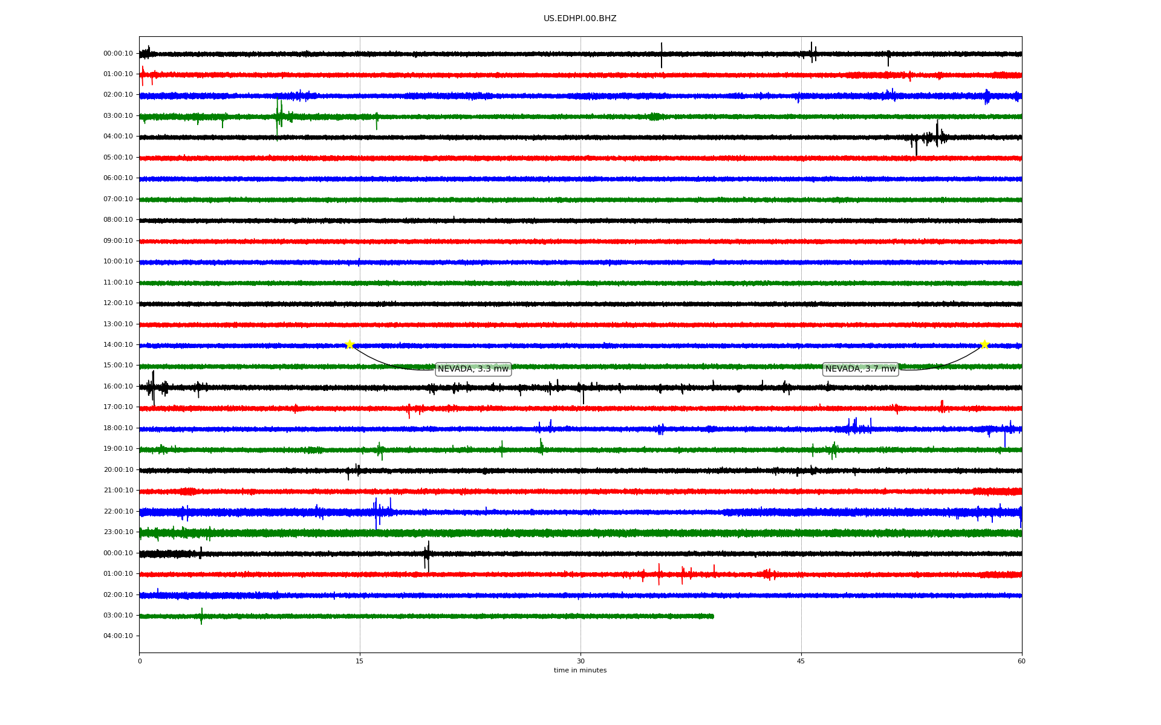Click the NEVADA, 3.3 mw annotation label
Screen dimensions: 1161x725
[473, 369]
